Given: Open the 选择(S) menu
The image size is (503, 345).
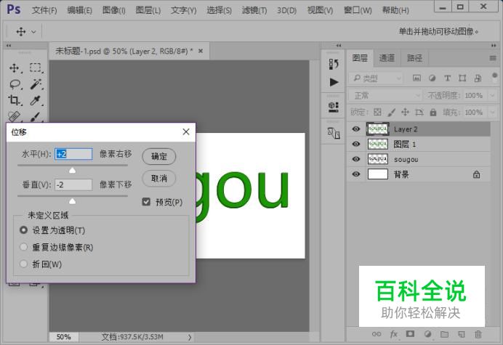Looking at the screenshot, I should pos(219,10).
